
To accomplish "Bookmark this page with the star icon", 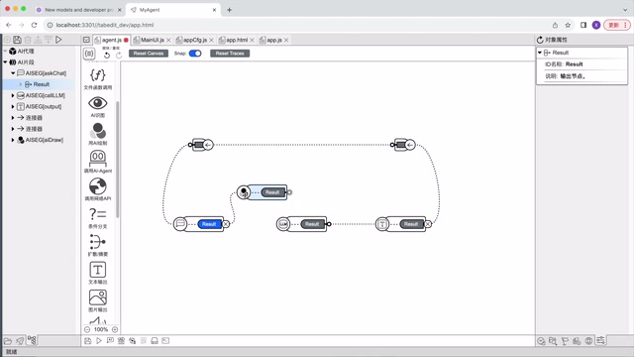I will click(568, 25).
